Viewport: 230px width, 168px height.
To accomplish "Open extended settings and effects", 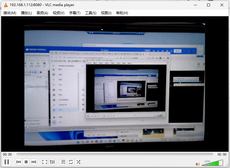I will click(52, 162).
